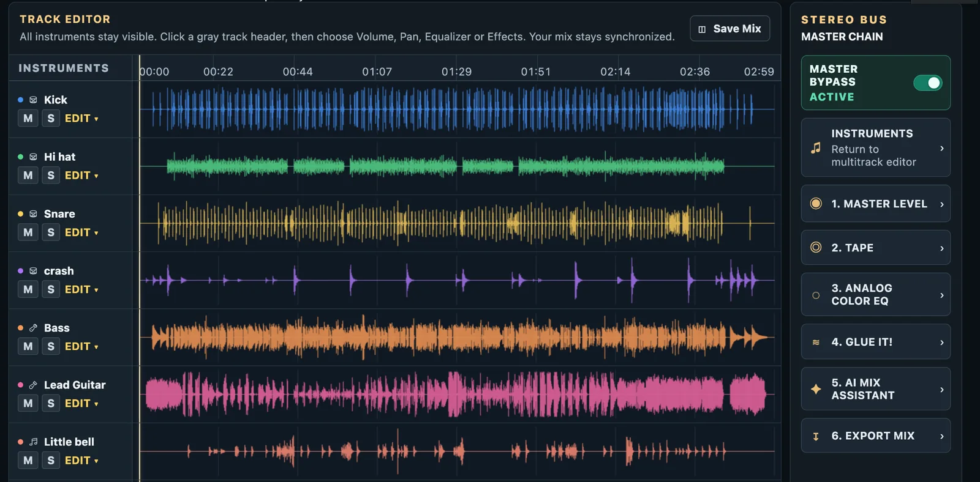Open the Lead Guitar EDIT dropdown

click(x=81, y=403)
